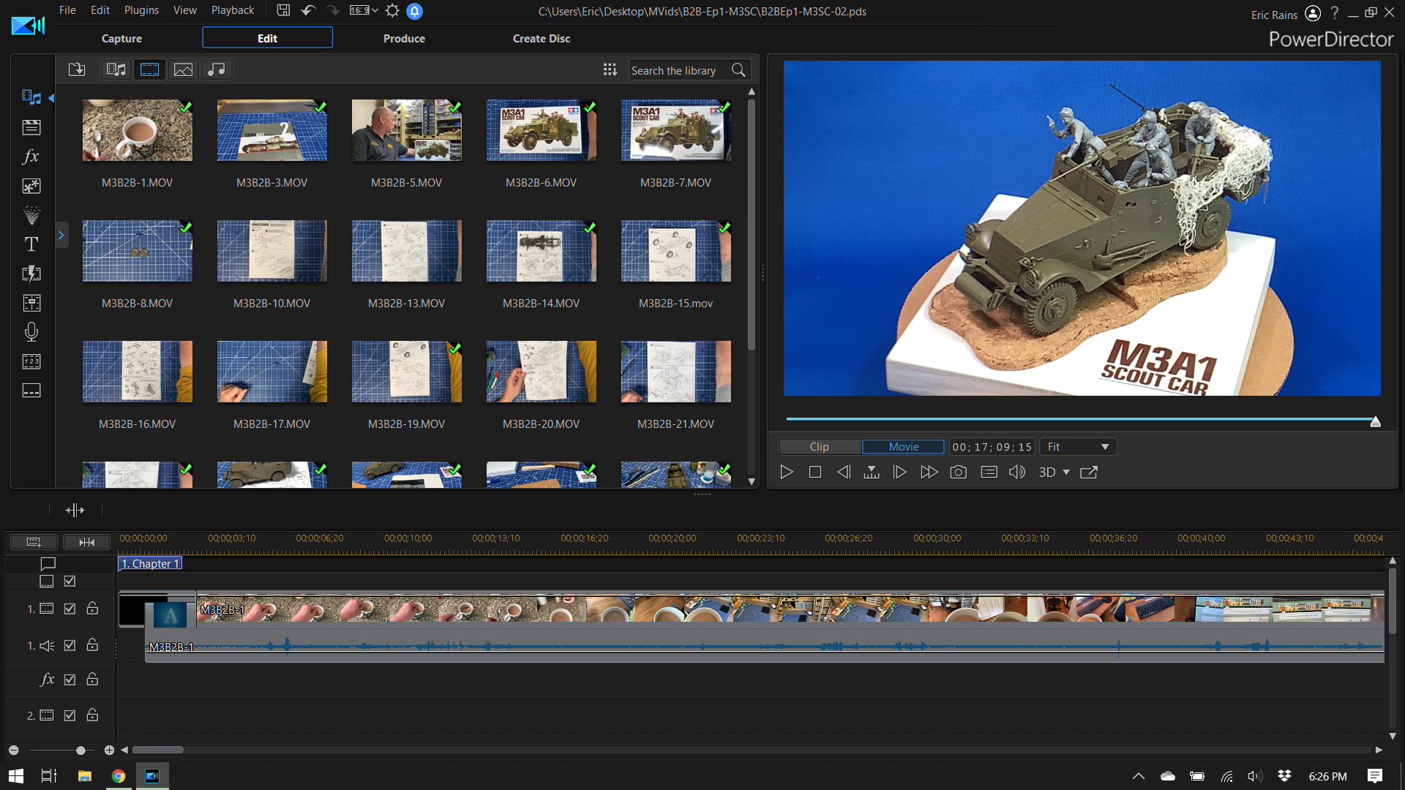Open the Voice-Over Recording Room microphone

[x=31, y=332]
